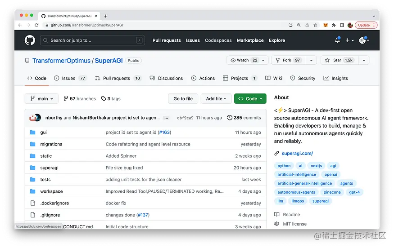Open Marketplace in top navigation
This screenshot has width=394, height=248.
[250, 40]
